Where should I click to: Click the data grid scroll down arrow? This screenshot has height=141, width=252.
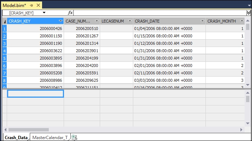[x=248, y=85]
